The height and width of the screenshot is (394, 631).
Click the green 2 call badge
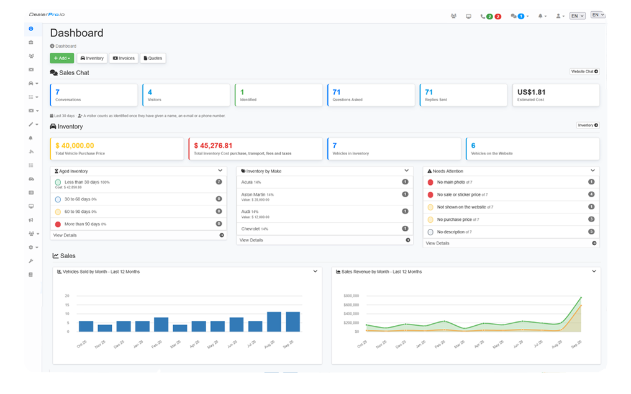[x=489, y=17]
